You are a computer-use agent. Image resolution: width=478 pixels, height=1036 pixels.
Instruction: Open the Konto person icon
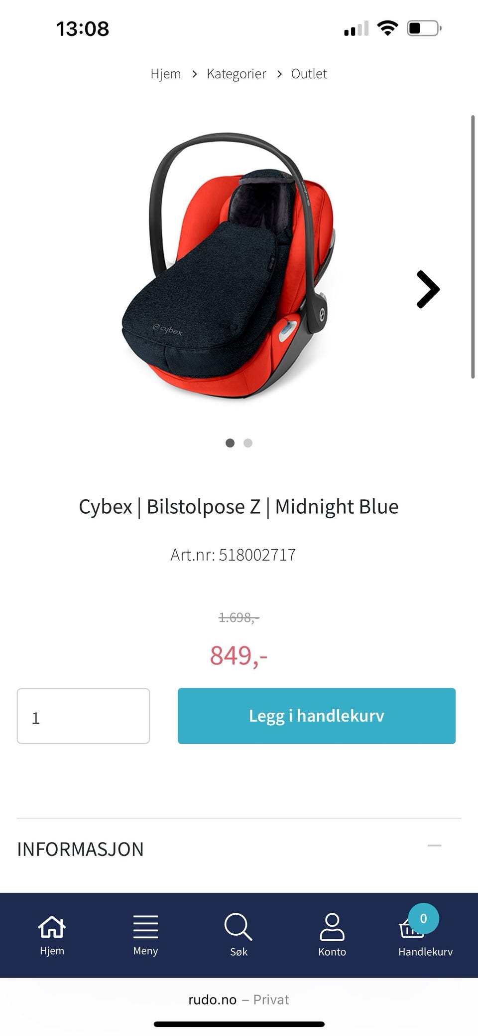[332, 927]
